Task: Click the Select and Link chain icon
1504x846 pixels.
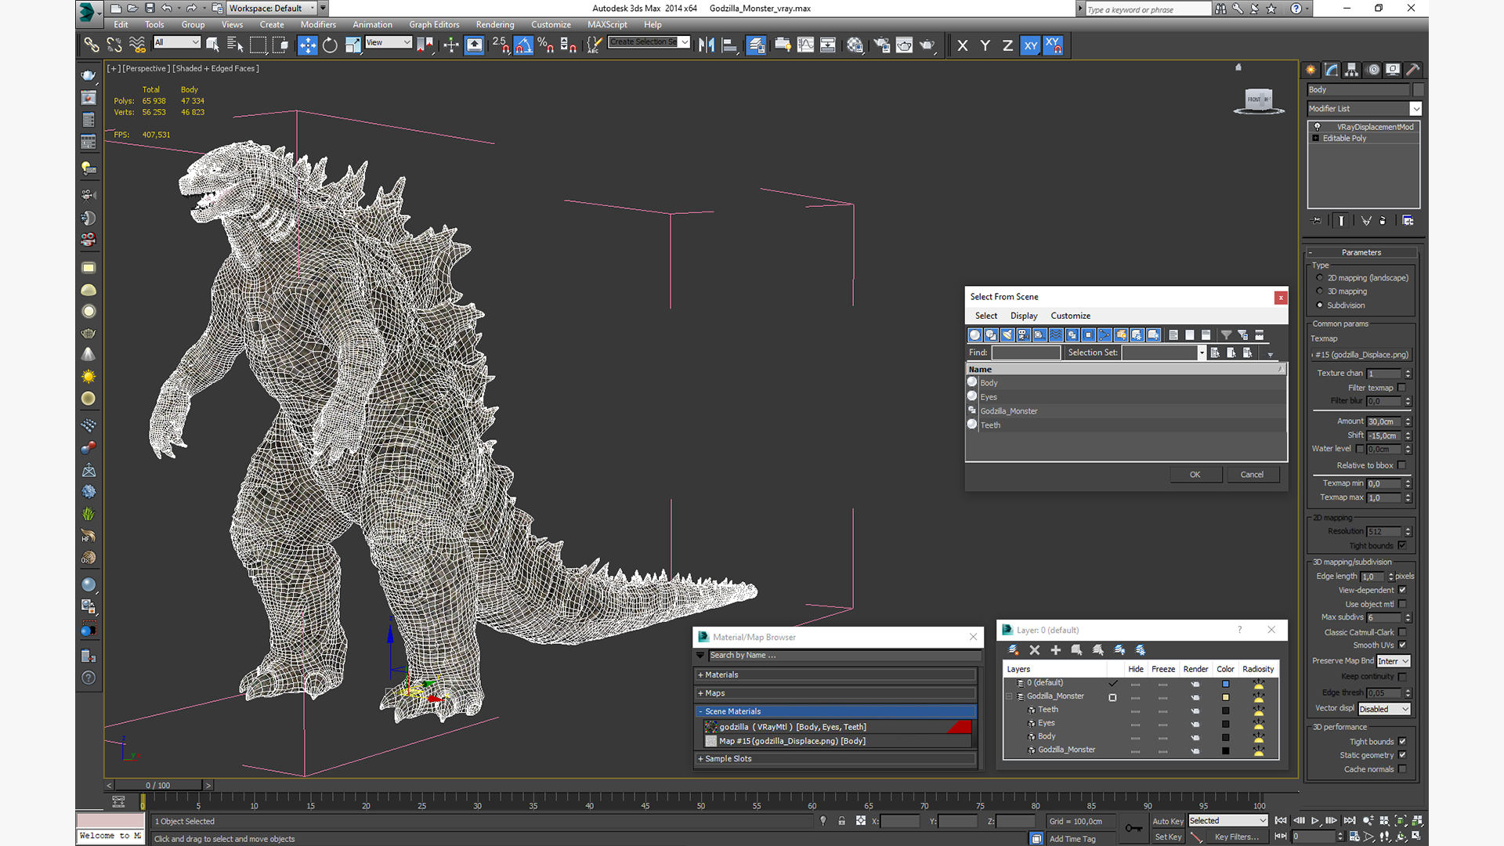Action: point(92,45)
